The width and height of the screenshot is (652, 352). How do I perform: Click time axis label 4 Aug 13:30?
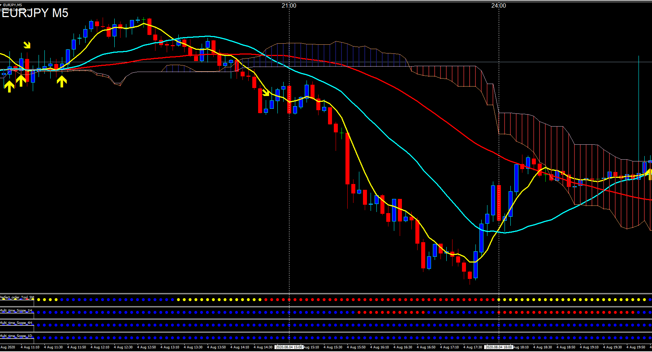pos(193,347)
